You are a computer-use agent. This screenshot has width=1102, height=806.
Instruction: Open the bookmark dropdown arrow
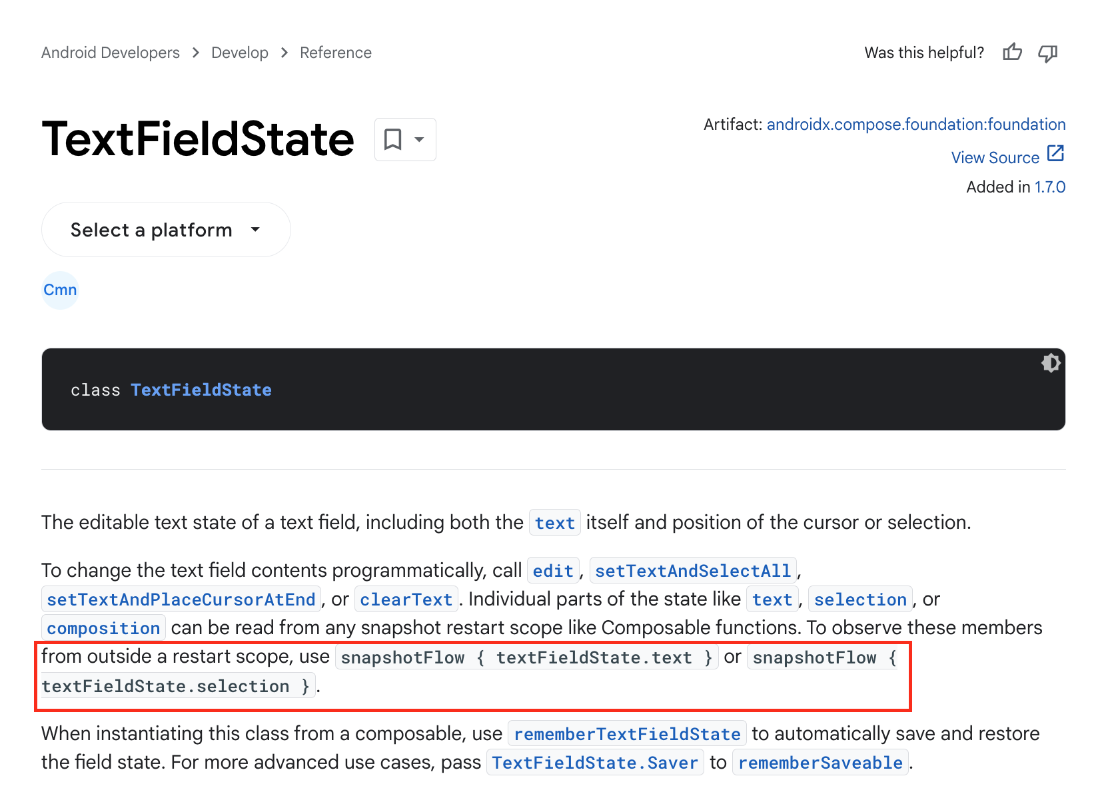pyautogui.click(x=419, y=139)
